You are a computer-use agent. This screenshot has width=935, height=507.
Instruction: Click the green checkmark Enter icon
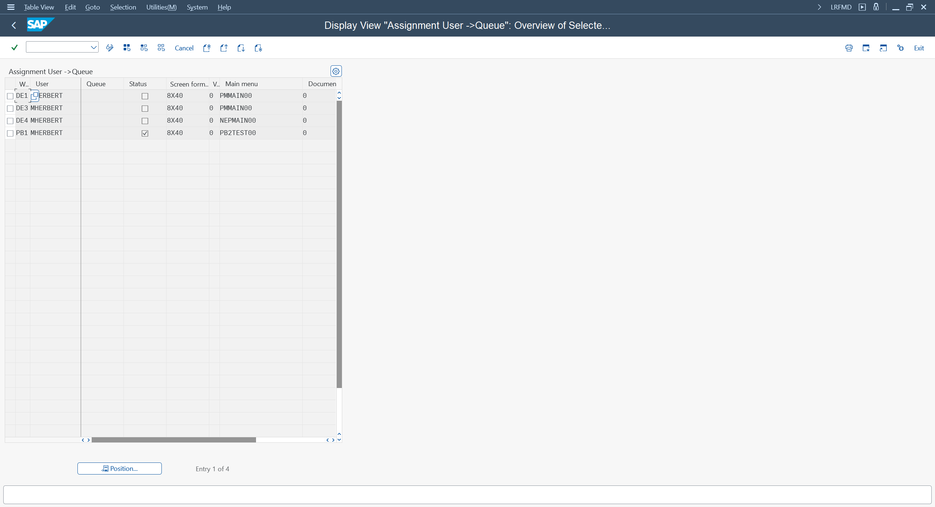tap(15, 47)
